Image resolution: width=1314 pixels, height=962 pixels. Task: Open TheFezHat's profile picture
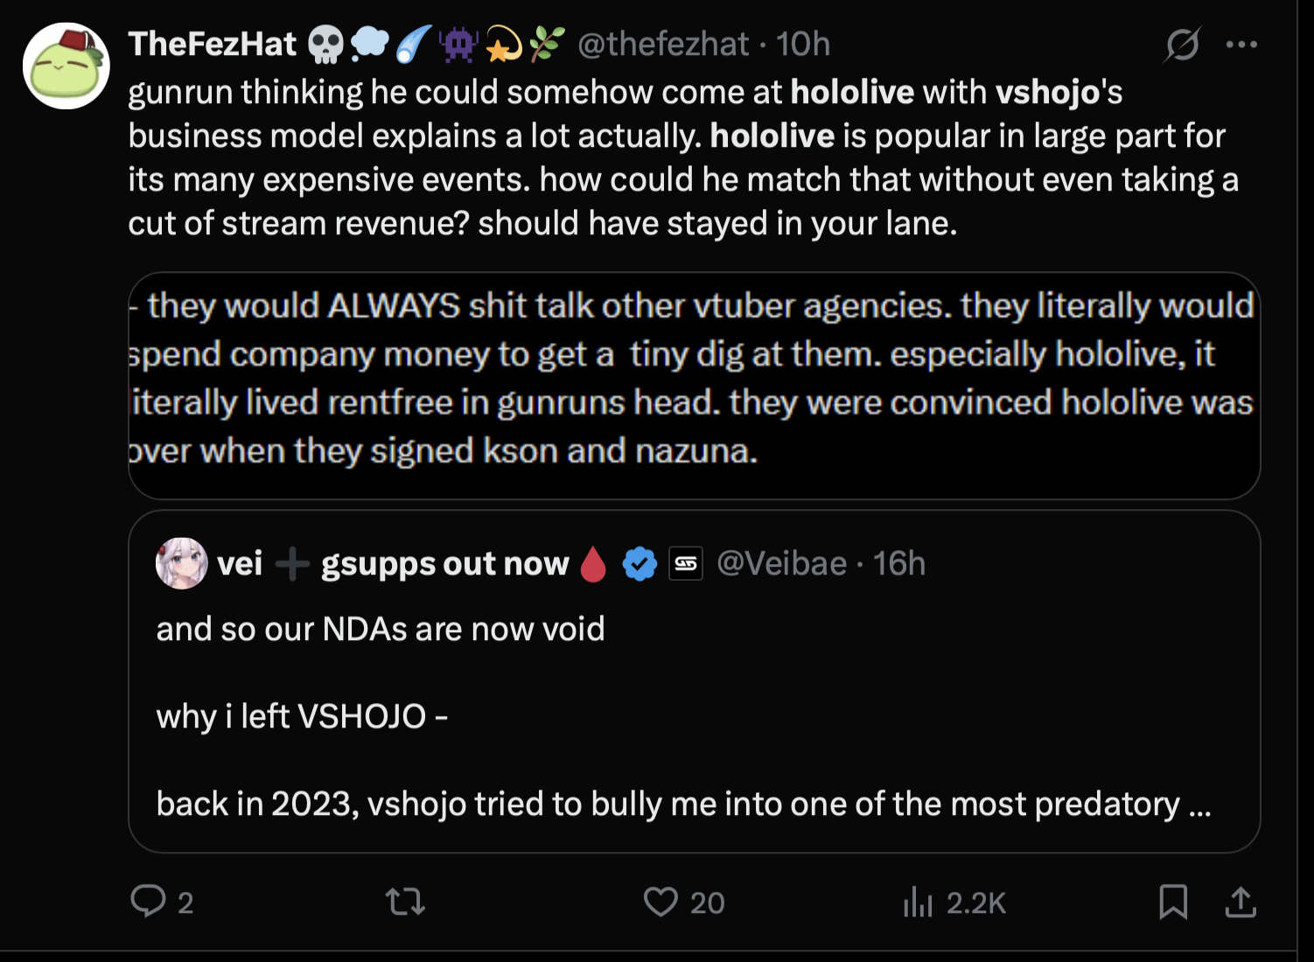[66, 66]
